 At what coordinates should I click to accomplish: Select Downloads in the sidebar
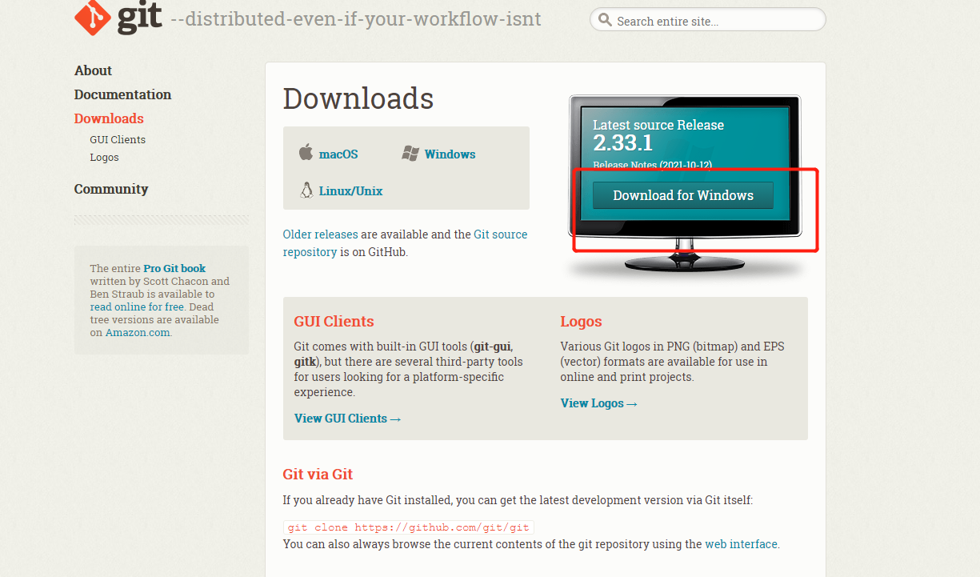tap(109, 118)
